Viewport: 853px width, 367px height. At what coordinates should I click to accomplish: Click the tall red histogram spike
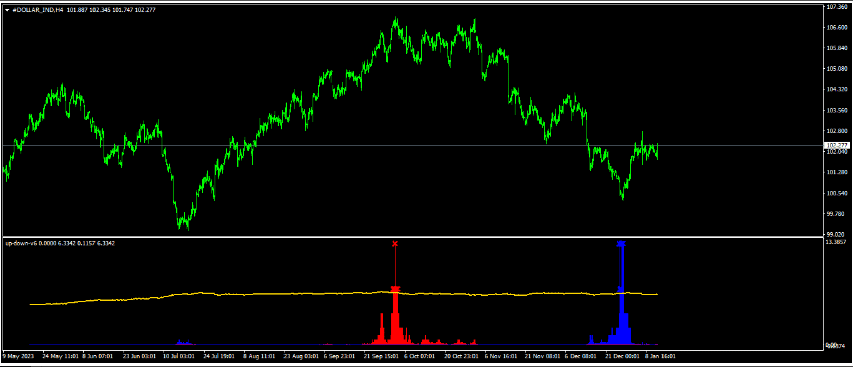[395, 317]
